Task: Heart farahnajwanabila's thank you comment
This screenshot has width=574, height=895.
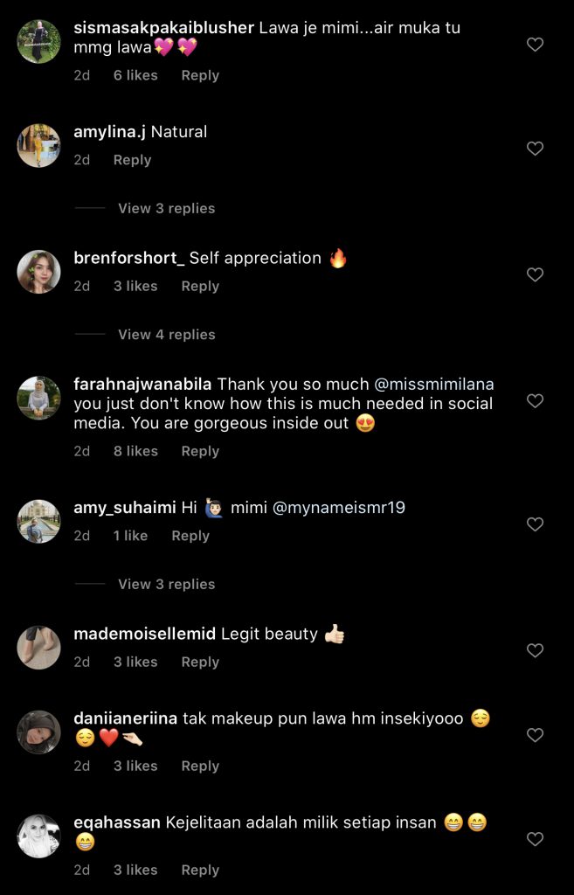Action: [x=536, y=400]
